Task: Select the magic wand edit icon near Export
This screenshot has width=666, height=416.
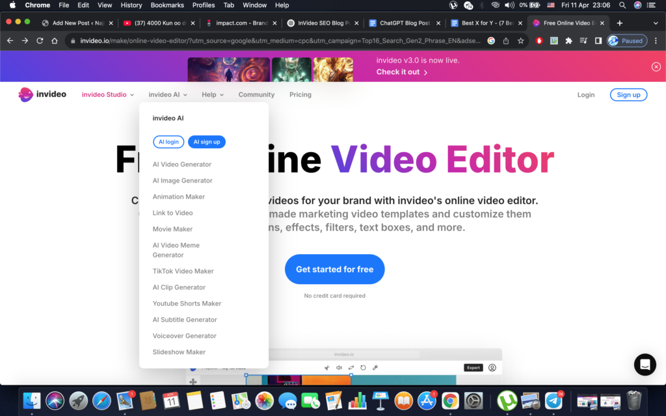Action: point(375,367)
